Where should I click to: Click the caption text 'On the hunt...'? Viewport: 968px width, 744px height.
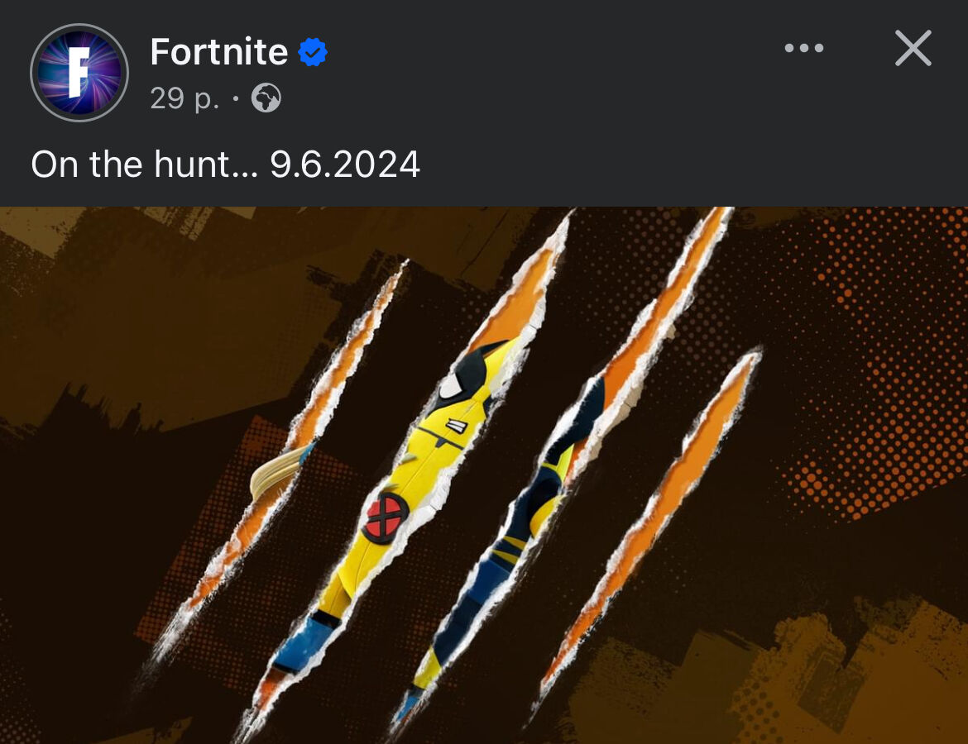click(145, 165)
